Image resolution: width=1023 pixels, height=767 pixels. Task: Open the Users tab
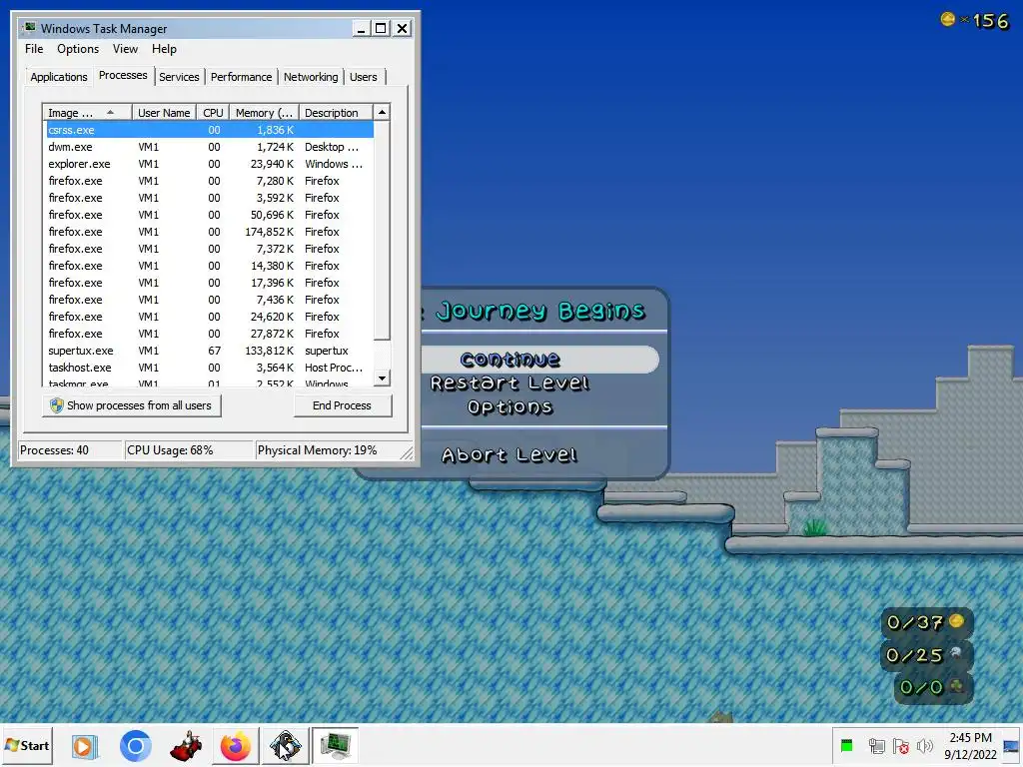(363, 77)
